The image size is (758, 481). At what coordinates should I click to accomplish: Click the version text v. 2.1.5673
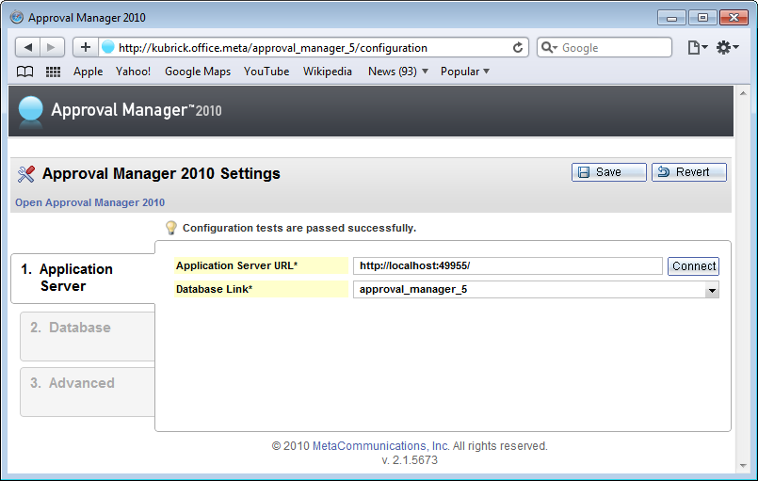410,459
